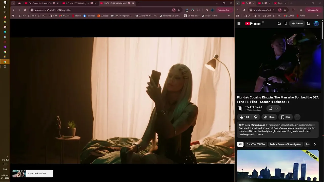Click the left window address bar URL
324x182 pixels.
coord(53,10)
